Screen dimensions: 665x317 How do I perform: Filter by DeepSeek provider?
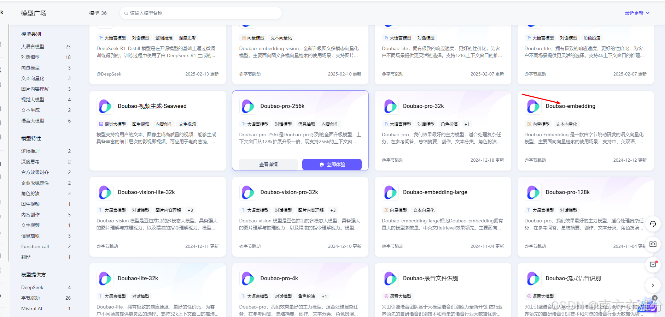[46, 287]
